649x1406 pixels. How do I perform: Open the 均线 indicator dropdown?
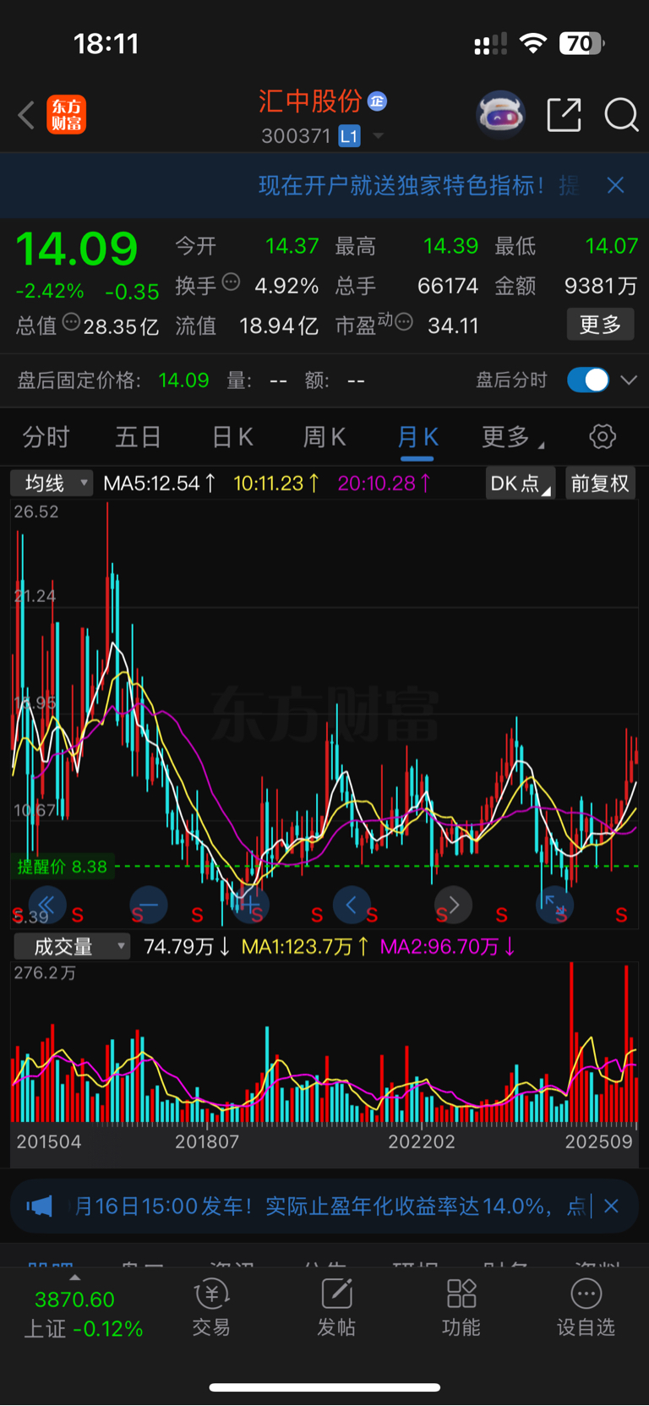(52, 484)
